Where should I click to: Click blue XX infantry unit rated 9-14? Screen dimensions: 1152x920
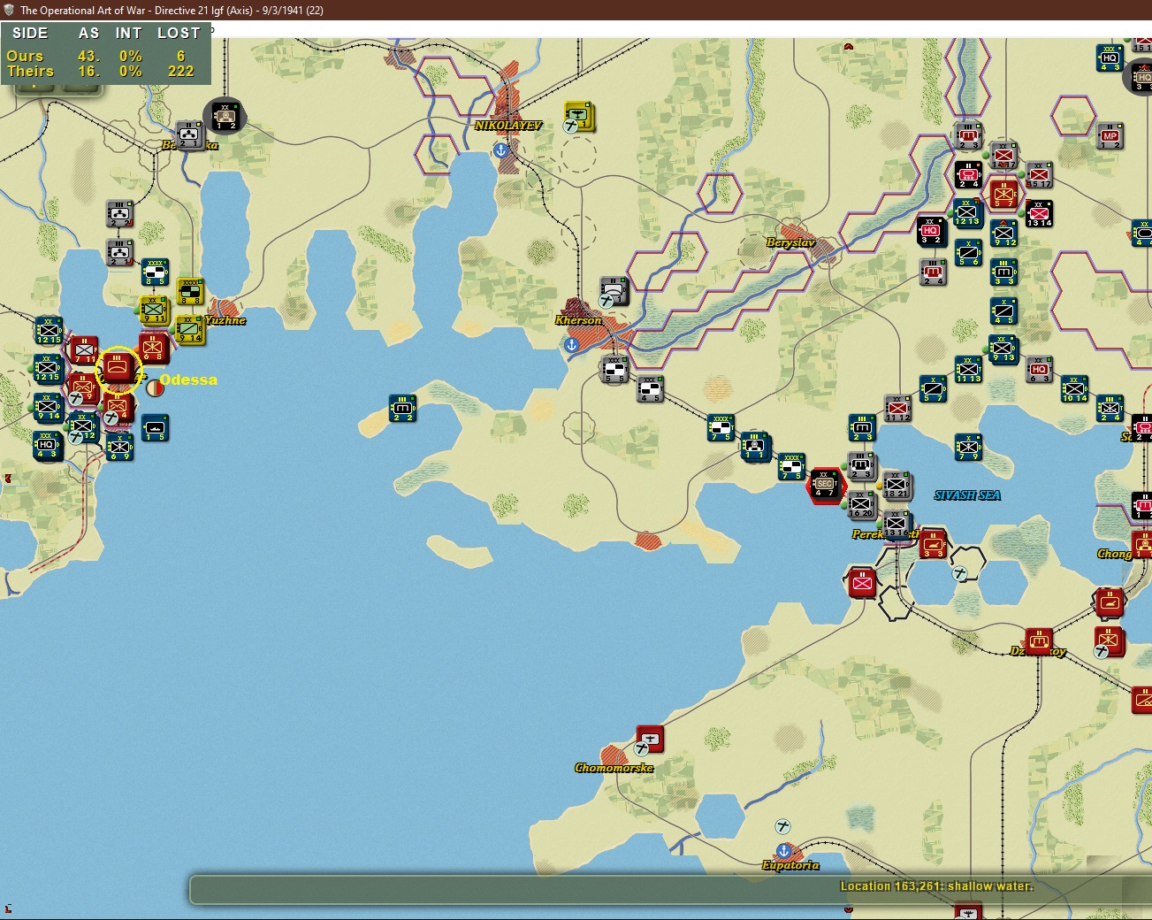click(x=48, y=406)
